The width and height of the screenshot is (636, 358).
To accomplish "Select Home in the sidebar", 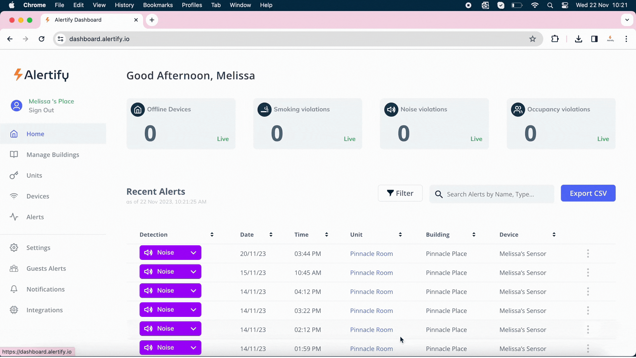I will [35, 134].
